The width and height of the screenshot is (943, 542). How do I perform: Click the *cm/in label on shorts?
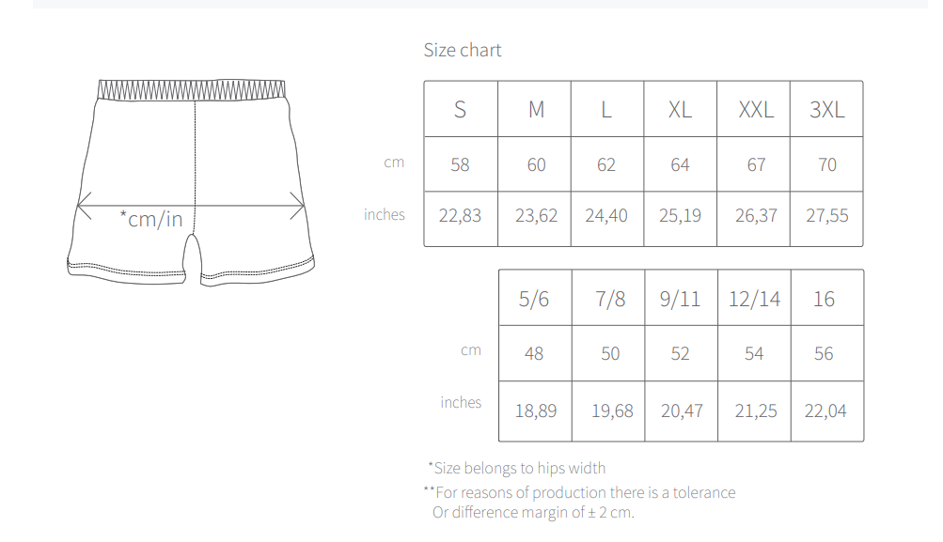(x=151, y=220)
